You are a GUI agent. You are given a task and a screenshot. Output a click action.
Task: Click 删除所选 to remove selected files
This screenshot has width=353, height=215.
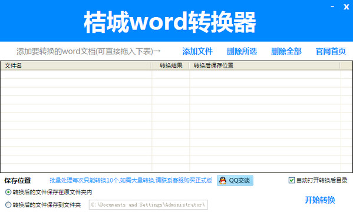tap(242, 51)
